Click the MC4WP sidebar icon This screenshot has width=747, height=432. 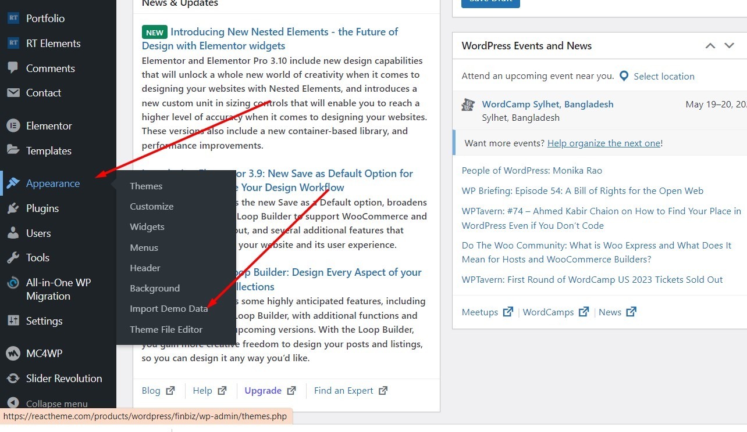[x=13, y=353]
